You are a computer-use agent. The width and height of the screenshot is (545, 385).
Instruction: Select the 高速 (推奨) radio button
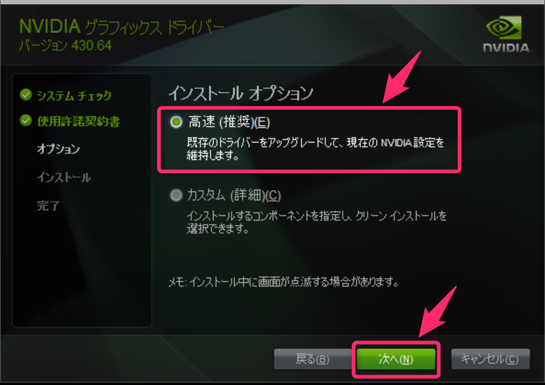(x=176, y=122)
